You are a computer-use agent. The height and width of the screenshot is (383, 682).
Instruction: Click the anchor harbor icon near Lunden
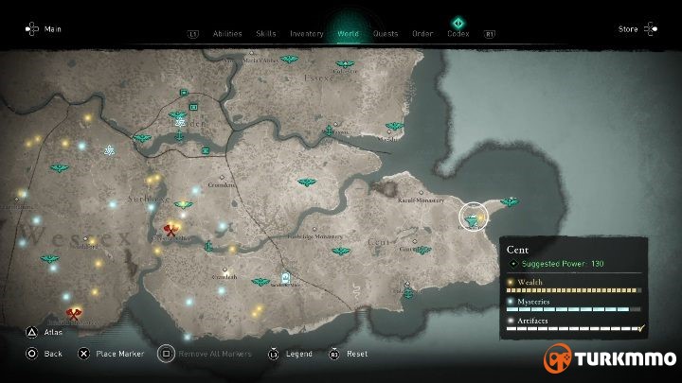coord(179,136)
